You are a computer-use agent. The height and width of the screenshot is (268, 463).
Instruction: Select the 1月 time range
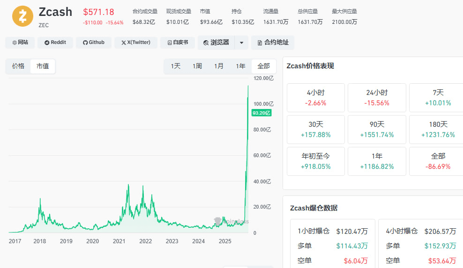coord(219,66)
